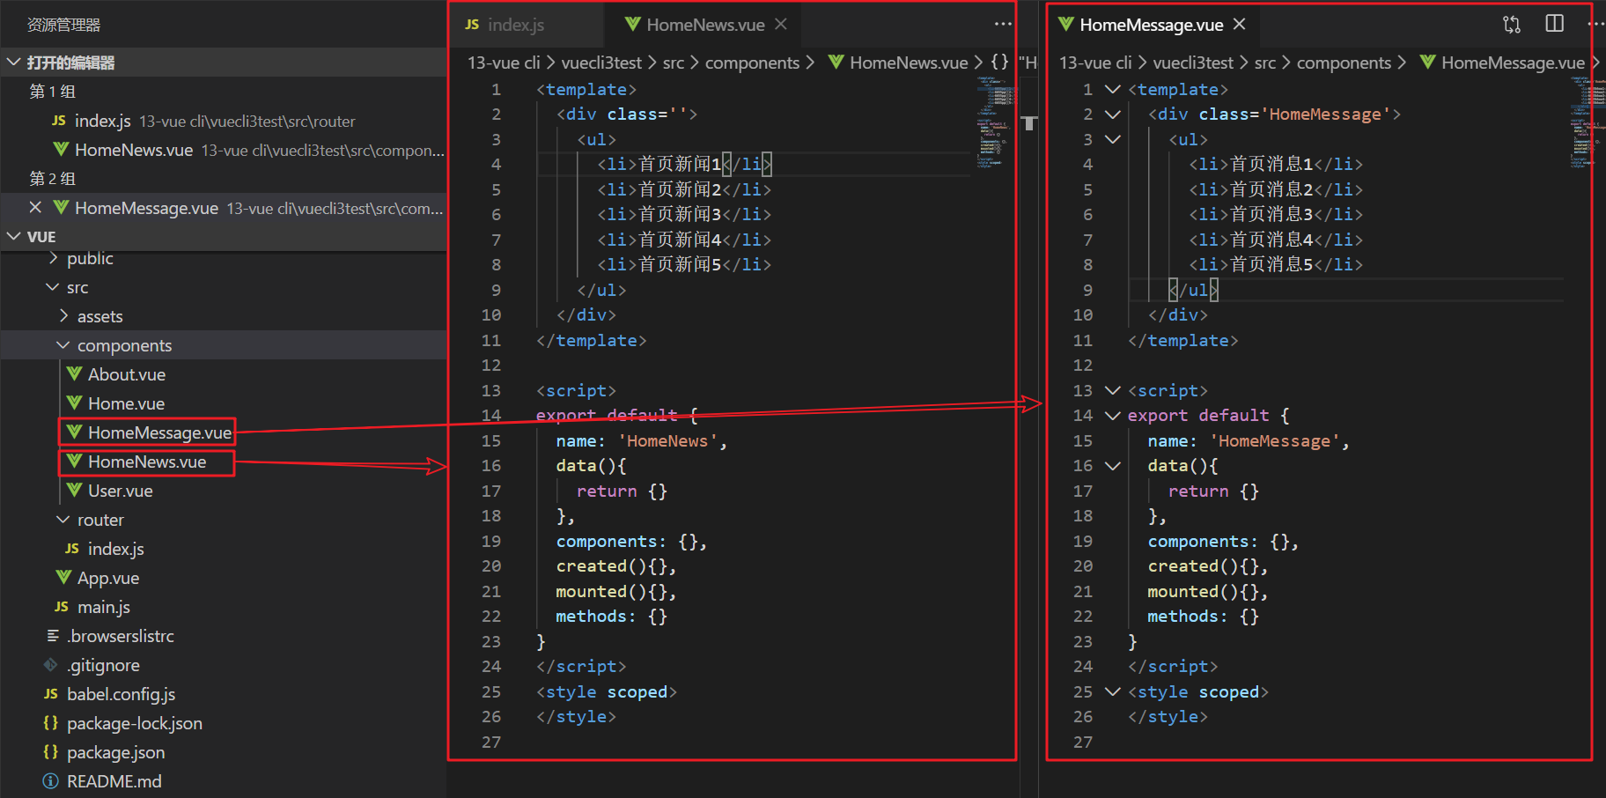The image size is (1606, 798).
Task: Switch to the index.js editor tab
Action: [527, 25]
